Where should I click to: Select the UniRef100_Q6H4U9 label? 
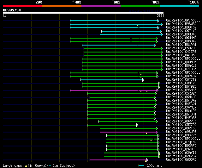tap(181, 97)
